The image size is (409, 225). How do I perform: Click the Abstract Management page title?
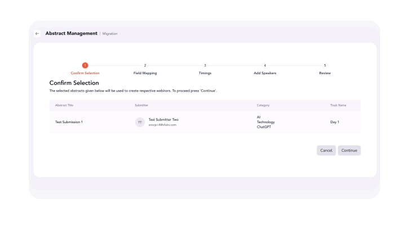pyautogui.click(x=71, y=33)
